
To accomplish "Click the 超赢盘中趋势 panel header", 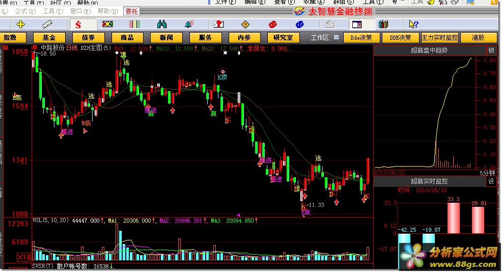I will point(429,50).
